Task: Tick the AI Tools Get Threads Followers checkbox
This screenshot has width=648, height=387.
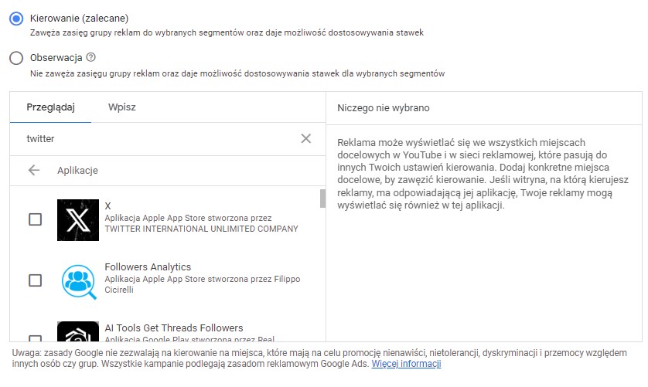Action: pos(35,338)
